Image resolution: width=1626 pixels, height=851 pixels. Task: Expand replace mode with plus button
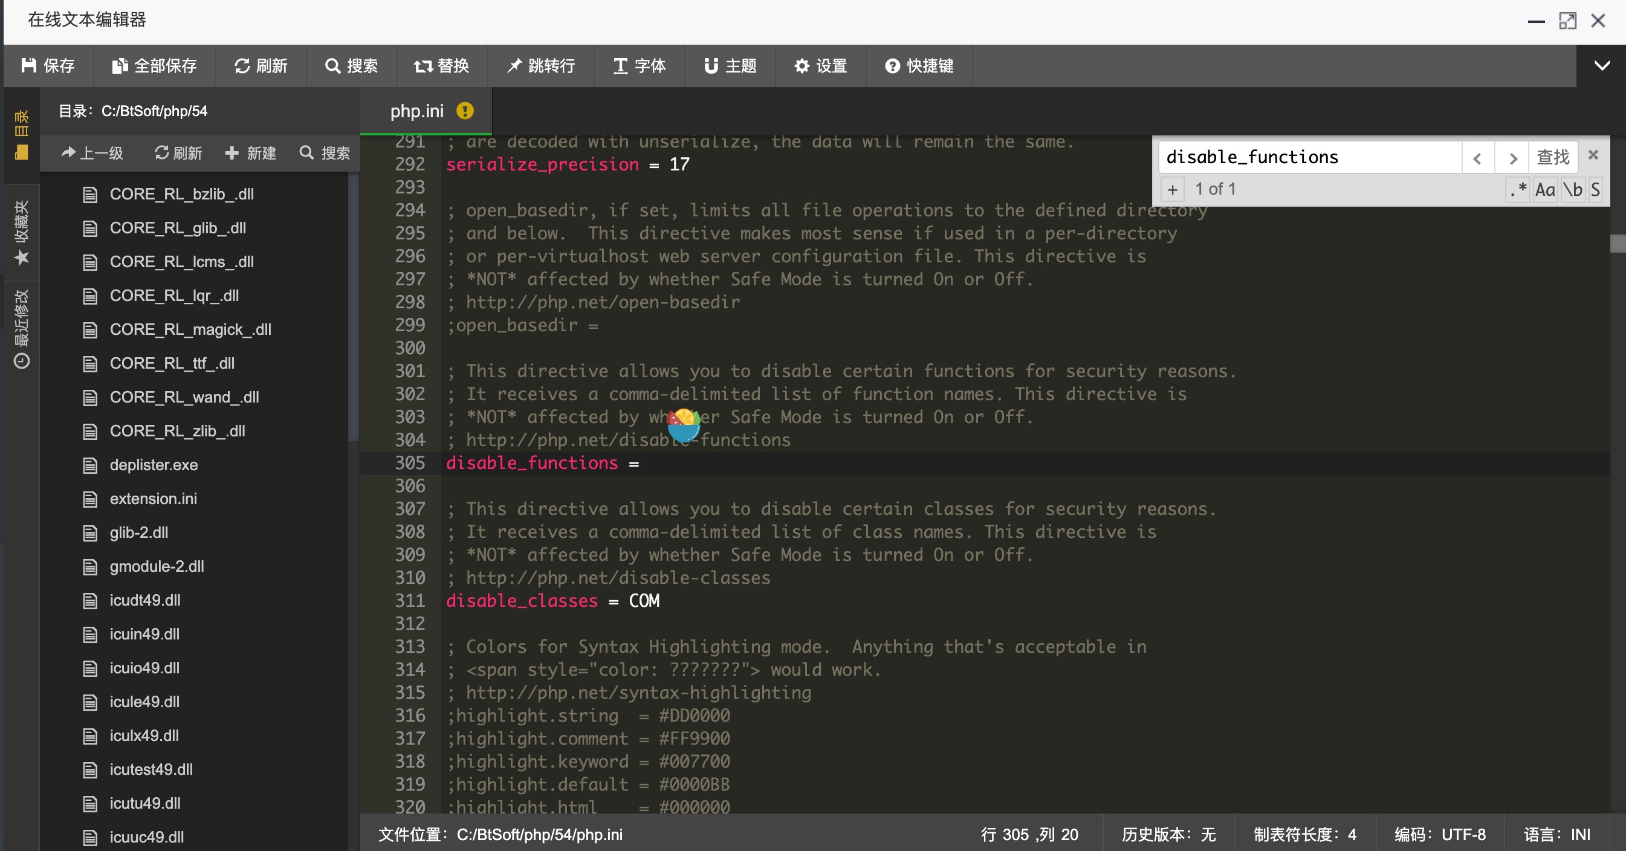pyautogui.click(x=1172, y=189)
